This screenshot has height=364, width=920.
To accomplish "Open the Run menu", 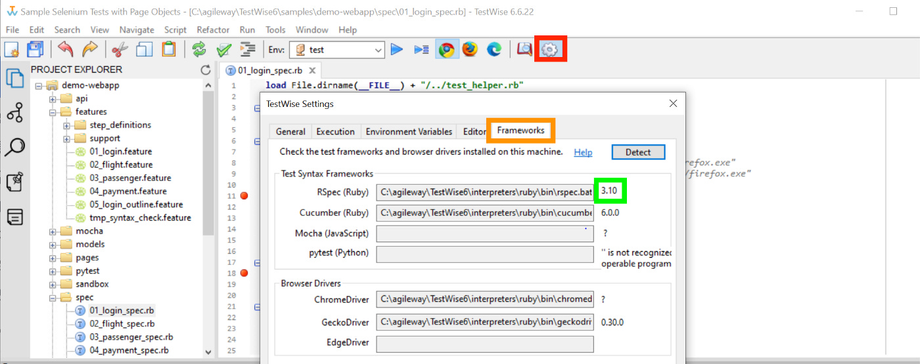I will point(247,30).
